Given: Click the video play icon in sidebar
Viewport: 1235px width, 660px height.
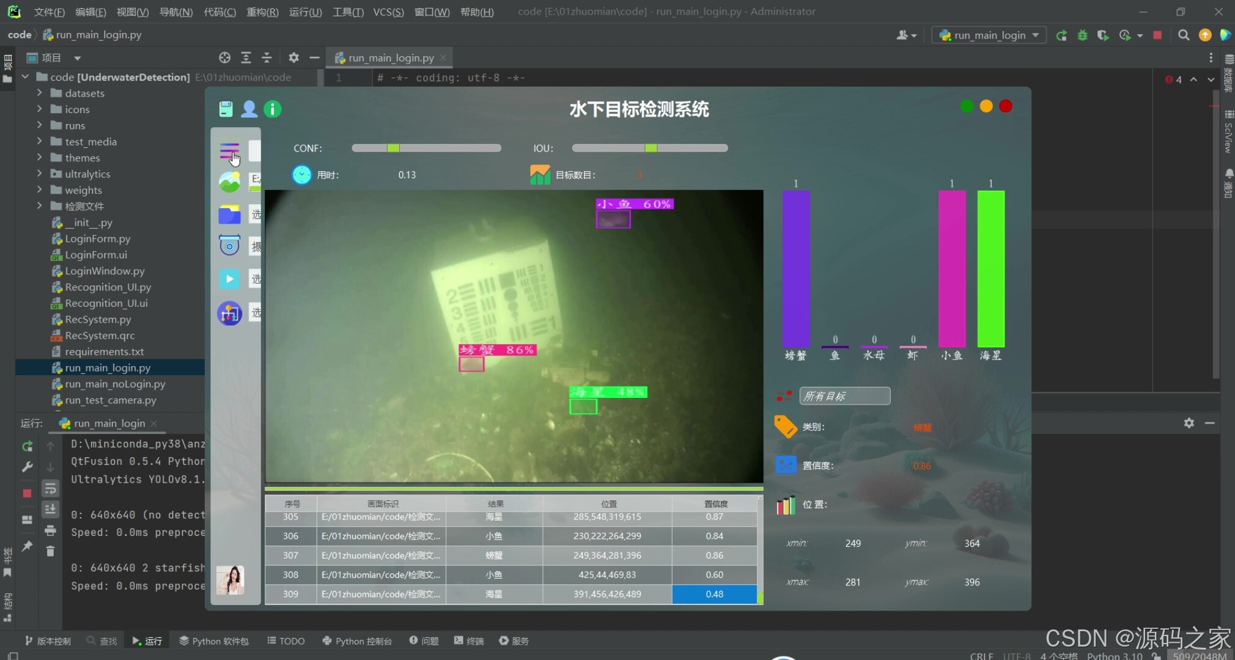Looking at the screenshot, I should point(229,279).
